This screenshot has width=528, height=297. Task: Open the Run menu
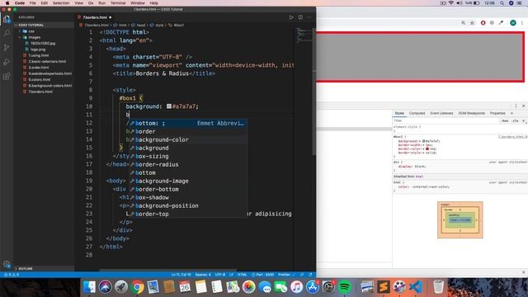click(x=101, y=3)
